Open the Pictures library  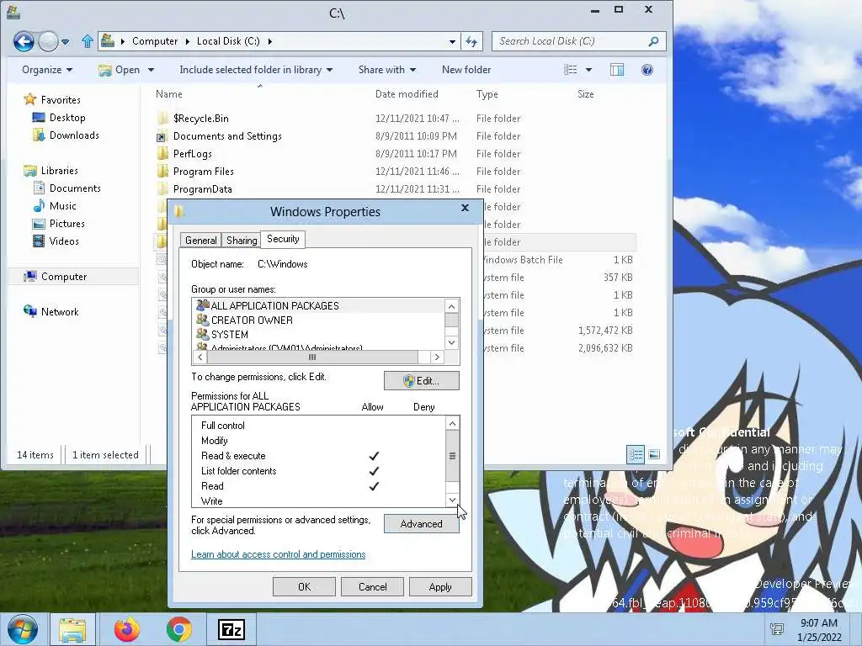click(x=67, y=224)
